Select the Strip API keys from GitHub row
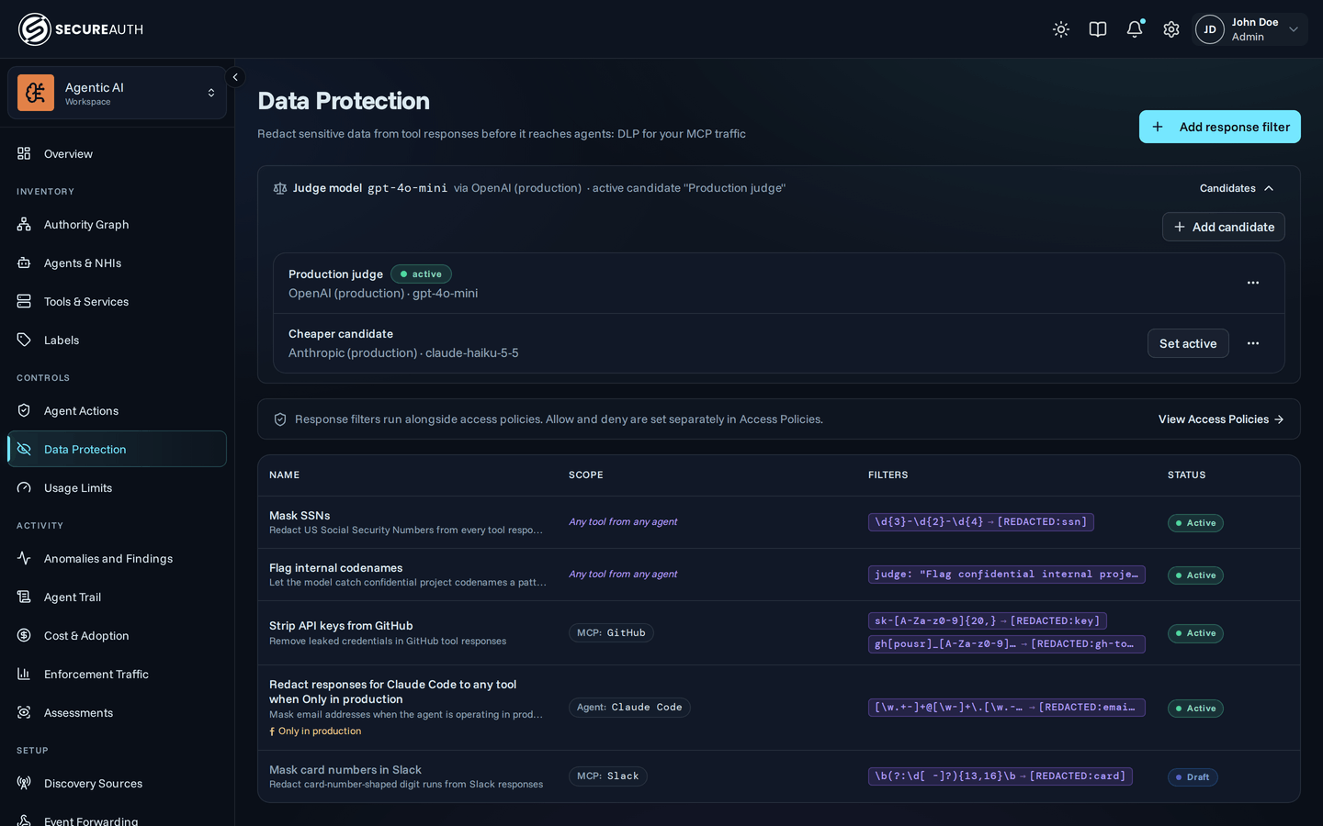1323x826 pixels. (x=779, y=633)
